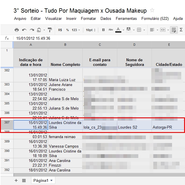Select column E header

click(168, 45)
